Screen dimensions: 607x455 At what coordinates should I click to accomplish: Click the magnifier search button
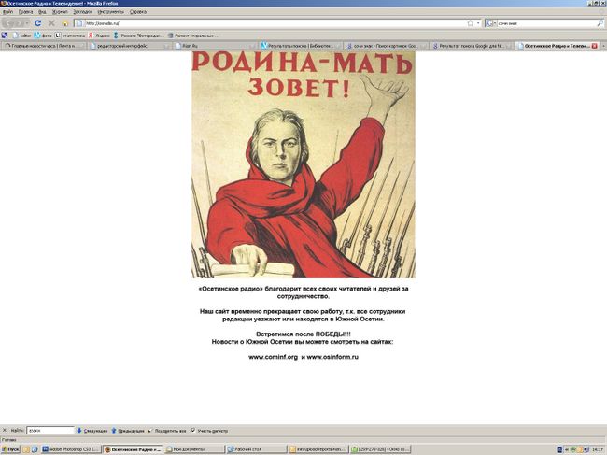tap(600, 23)
